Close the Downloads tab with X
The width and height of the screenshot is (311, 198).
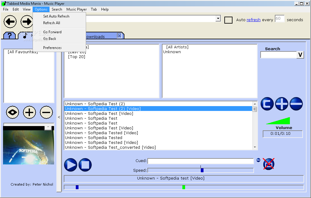click(119, 36)
